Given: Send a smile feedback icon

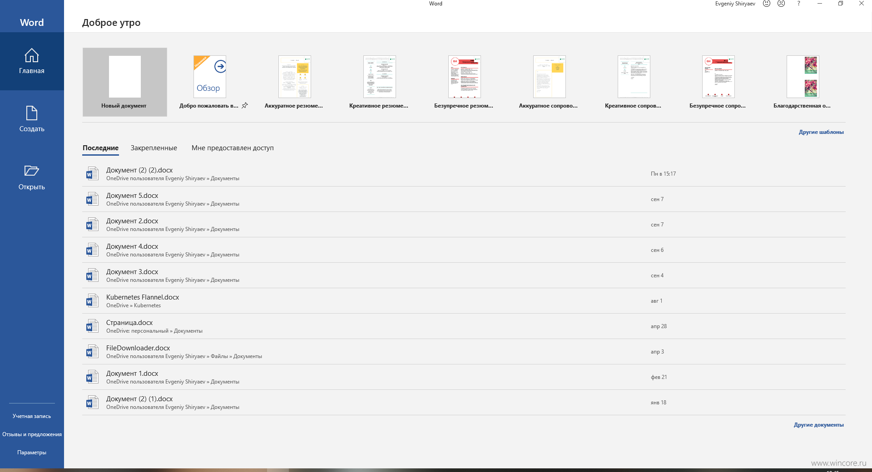Looking at the screenshot, I should (x=767, y=4).
